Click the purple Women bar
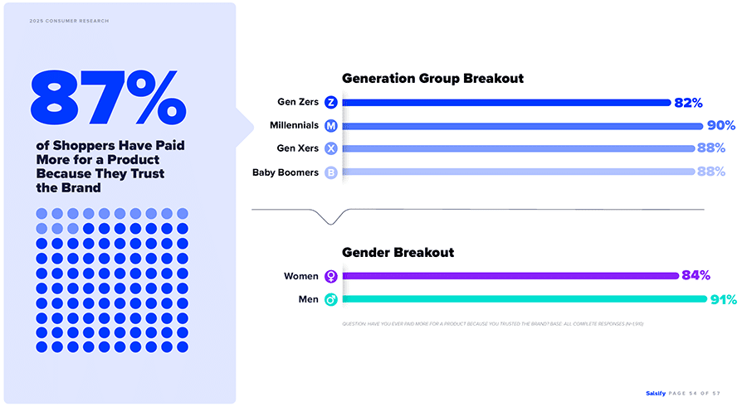Viewport: 747px width, 407px height. 508,276
